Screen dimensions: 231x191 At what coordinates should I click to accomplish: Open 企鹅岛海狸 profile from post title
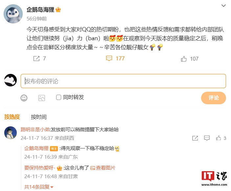[x=40, y=10]
